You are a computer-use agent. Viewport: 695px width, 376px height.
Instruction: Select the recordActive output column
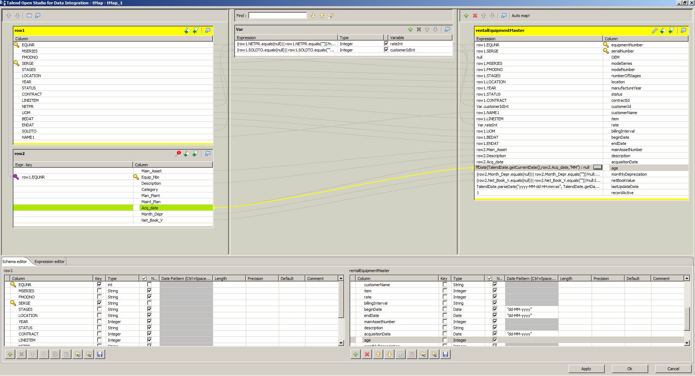622,193
